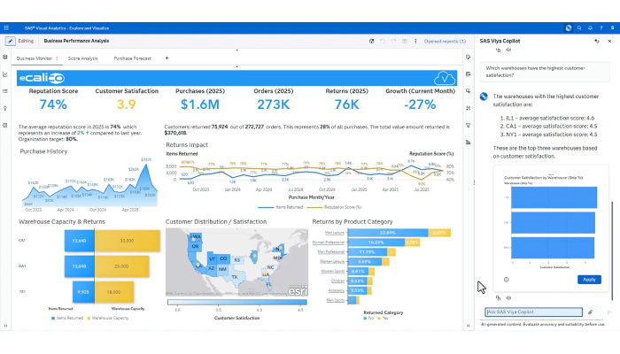The width and height of the screenshot is (620, 354).
Task: Click the Apply button in Copilot
Action: (x=589, y=280)
